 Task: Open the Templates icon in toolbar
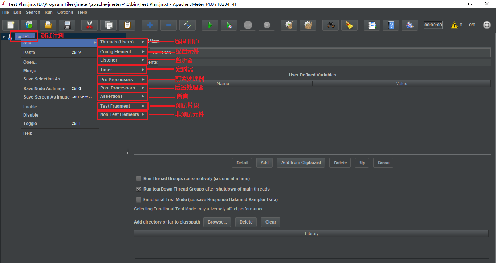pyautogui.click(x=29, y=25)
